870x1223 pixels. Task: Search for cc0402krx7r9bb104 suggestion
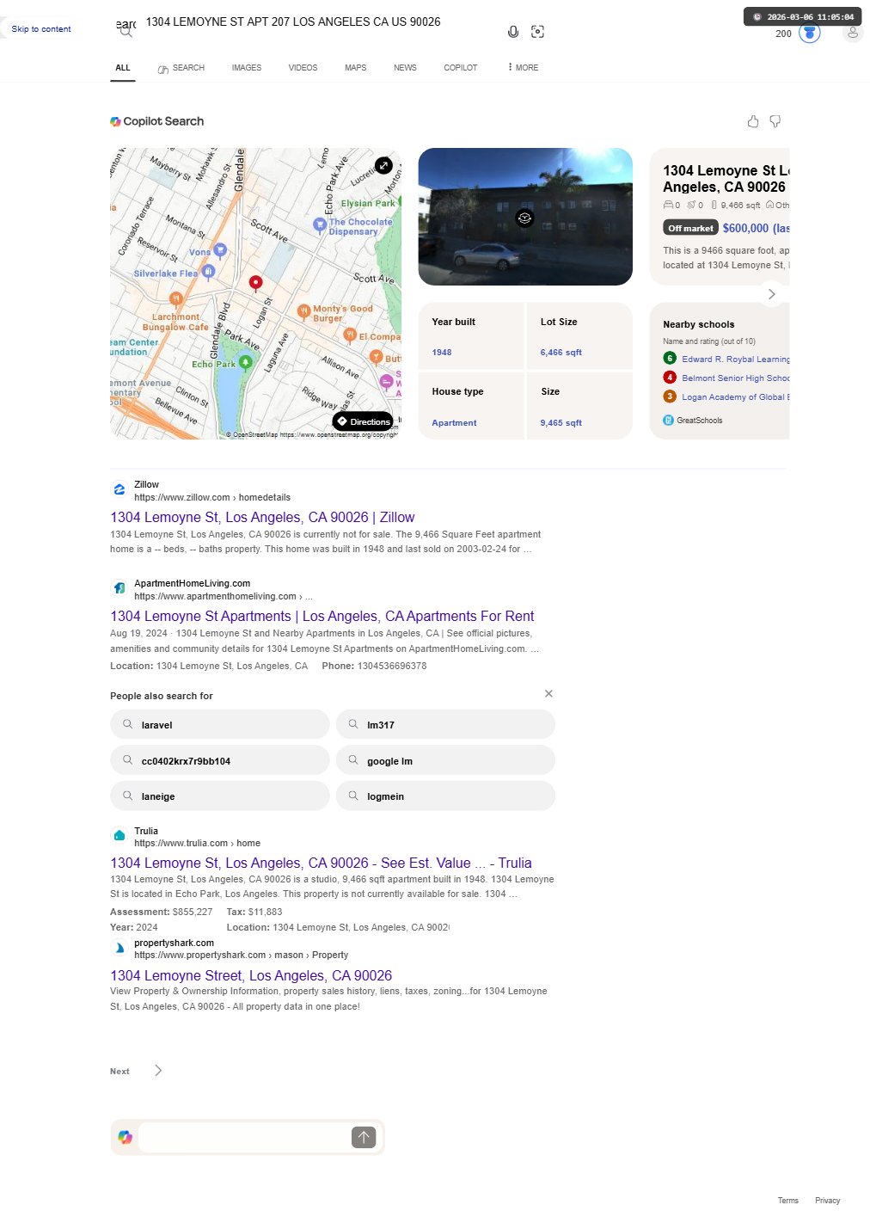(220, 760)
